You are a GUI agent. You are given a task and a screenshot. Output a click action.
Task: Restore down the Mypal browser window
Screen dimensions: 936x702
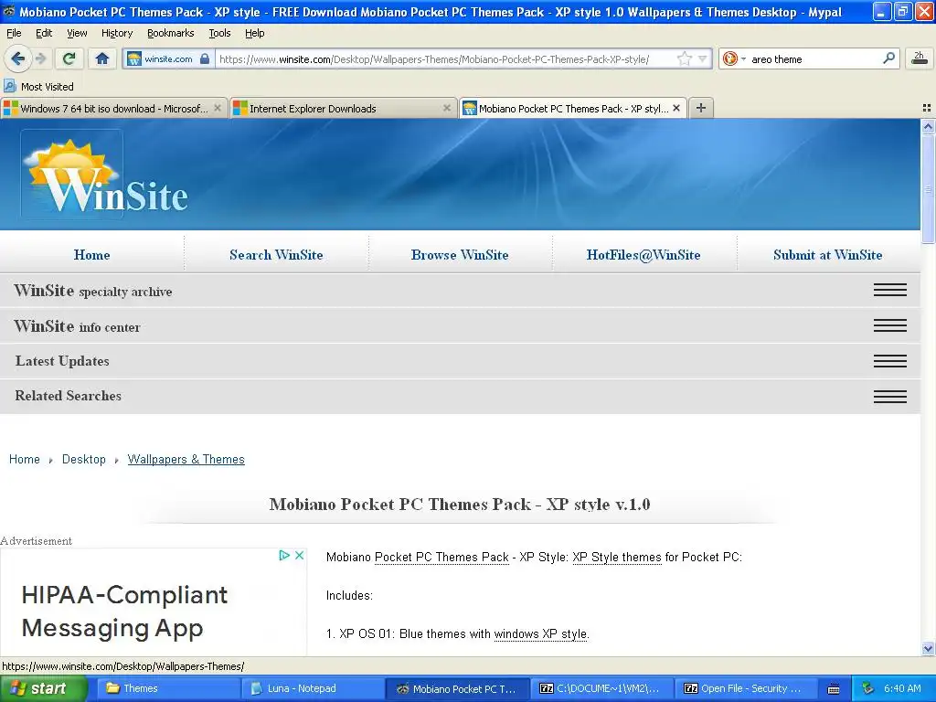[903, 11]
